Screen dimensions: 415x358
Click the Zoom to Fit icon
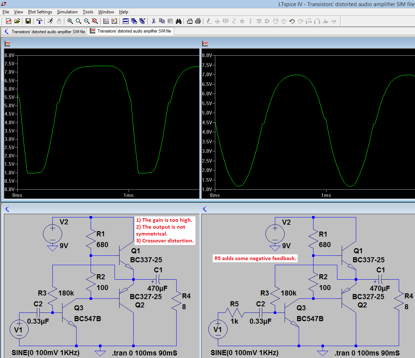point(95,21)
